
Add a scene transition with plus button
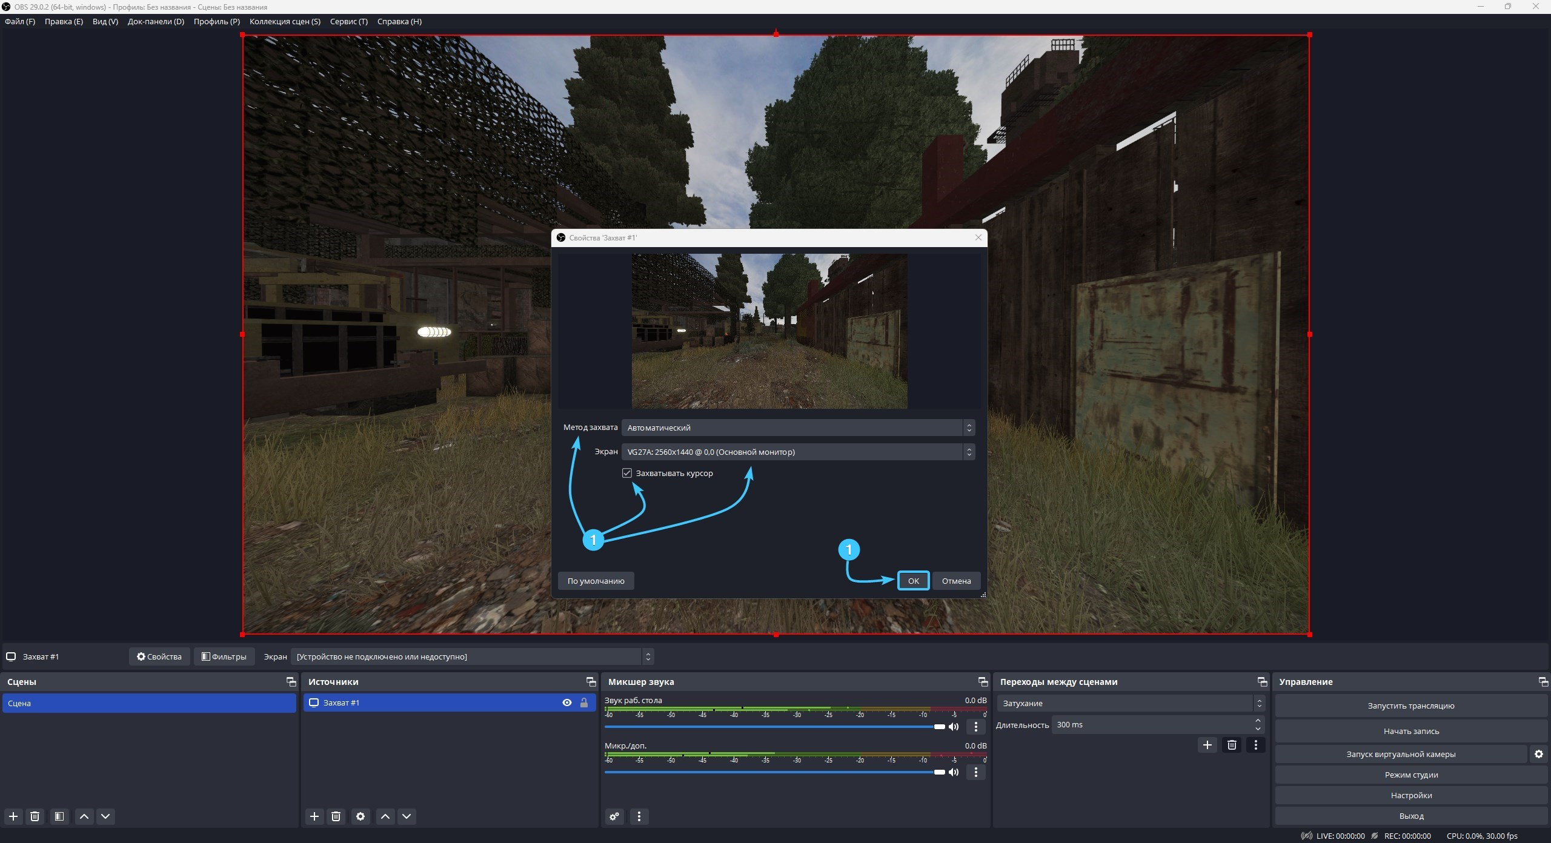coord(1207,745)
